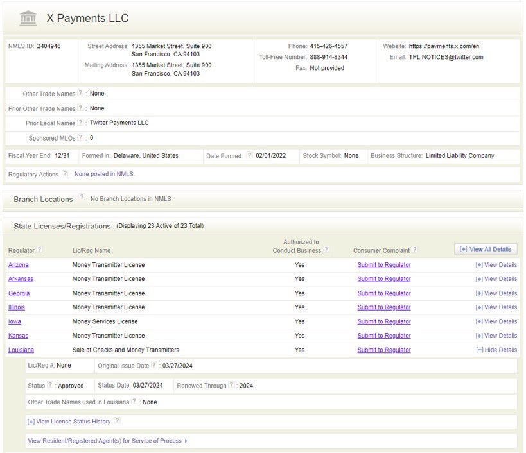Click the help icon next to Original Issue Date
Screen dimensions: 526x453
(x=154, y=365)
